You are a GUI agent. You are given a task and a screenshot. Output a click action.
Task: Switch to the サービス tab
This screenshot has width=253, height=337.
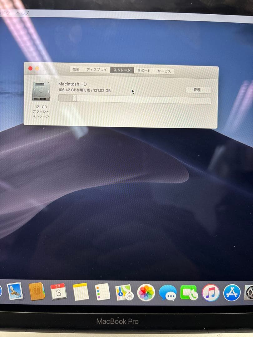click(x=164, y=71)
